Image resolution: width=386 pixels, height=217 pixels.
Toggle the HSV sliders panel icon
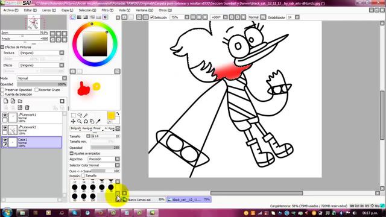click(86, 17)
